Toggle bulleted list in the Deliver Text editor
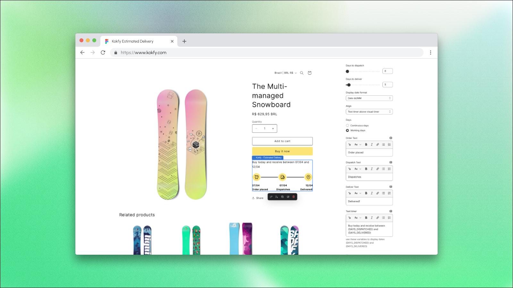This screenshot has height=288, width=513. (383, 193)
